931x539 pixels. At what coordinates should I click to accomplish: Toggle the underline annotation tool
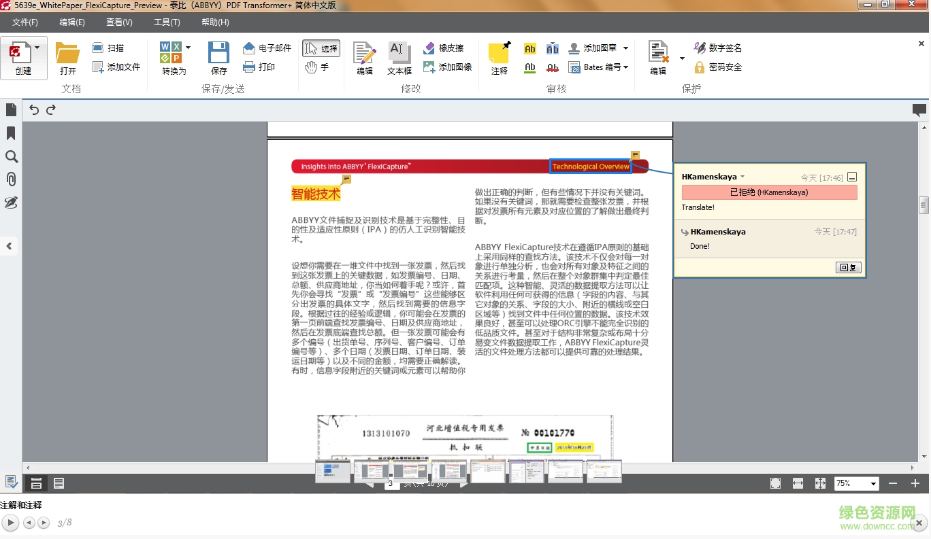tap(529, 67)
